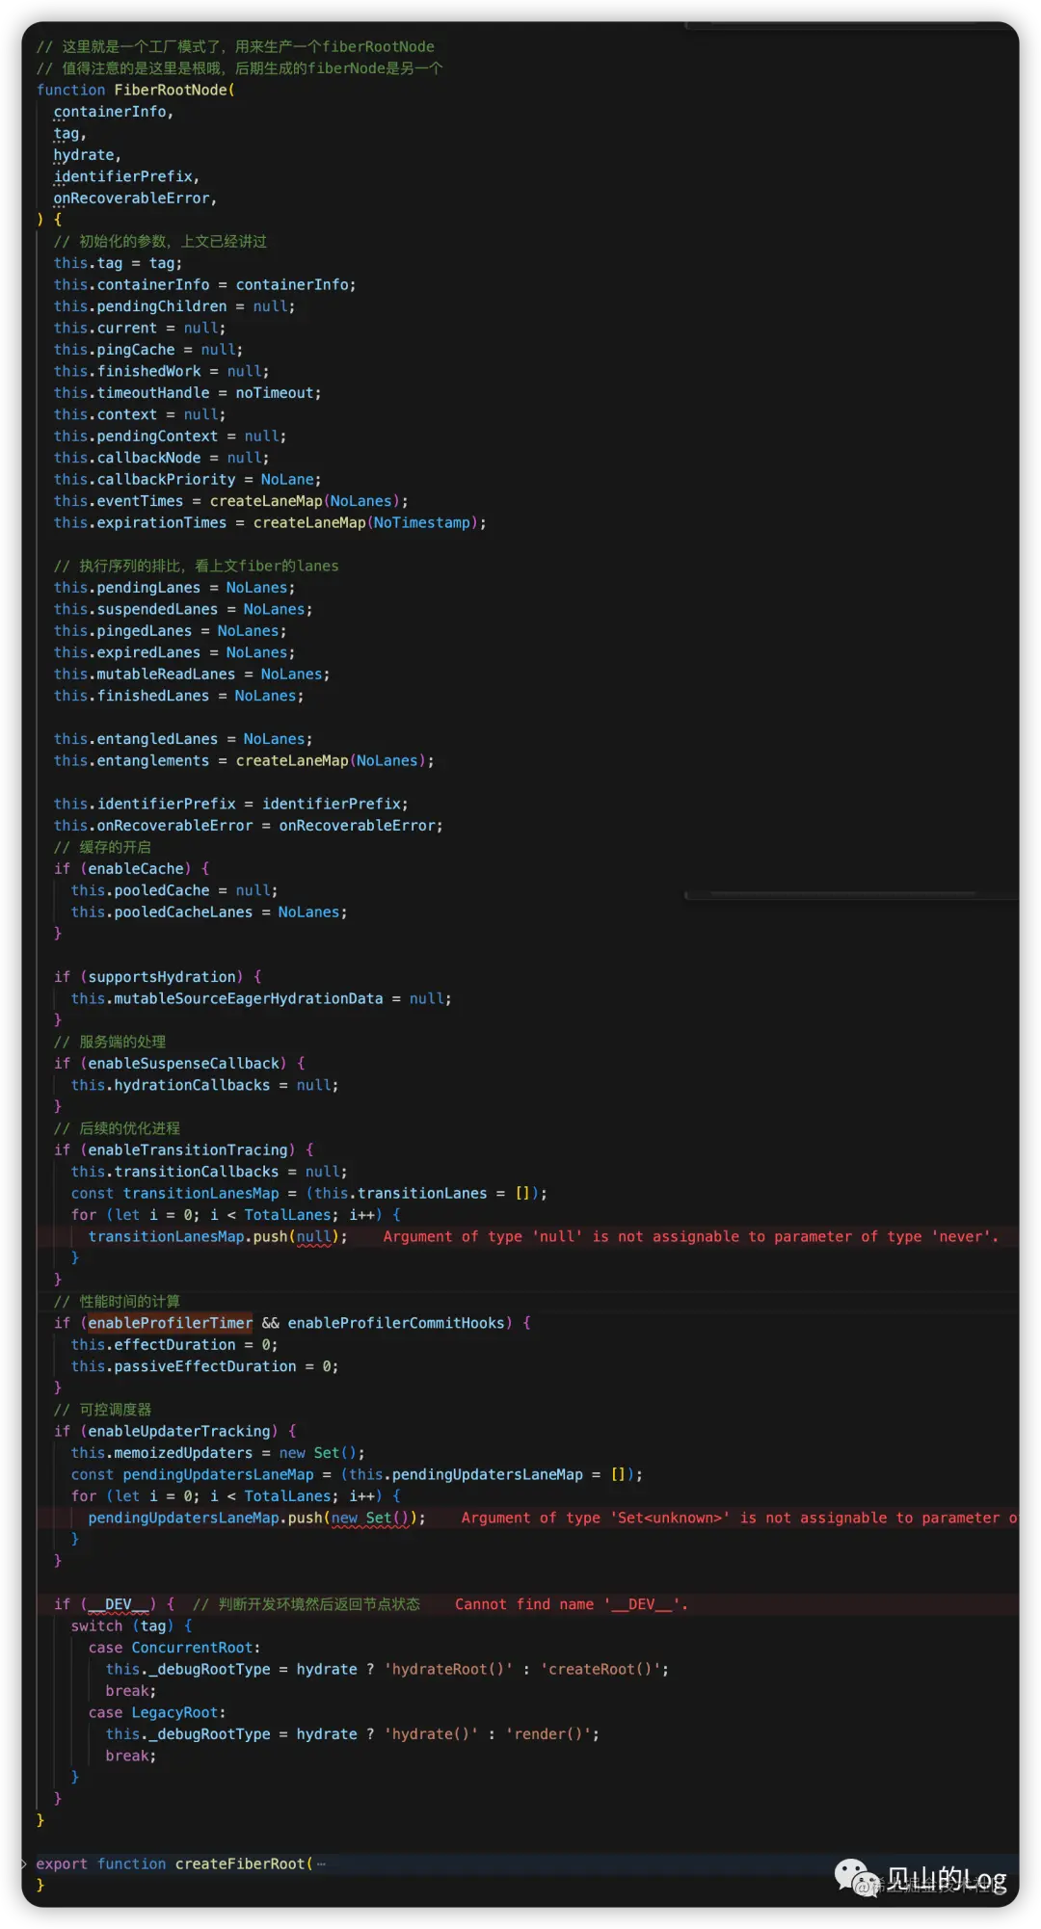This screenshot has width=1041, height=1929.
Task: Click 'this.hydrationCallbacks = null;' line
Action: [204, 1085]
